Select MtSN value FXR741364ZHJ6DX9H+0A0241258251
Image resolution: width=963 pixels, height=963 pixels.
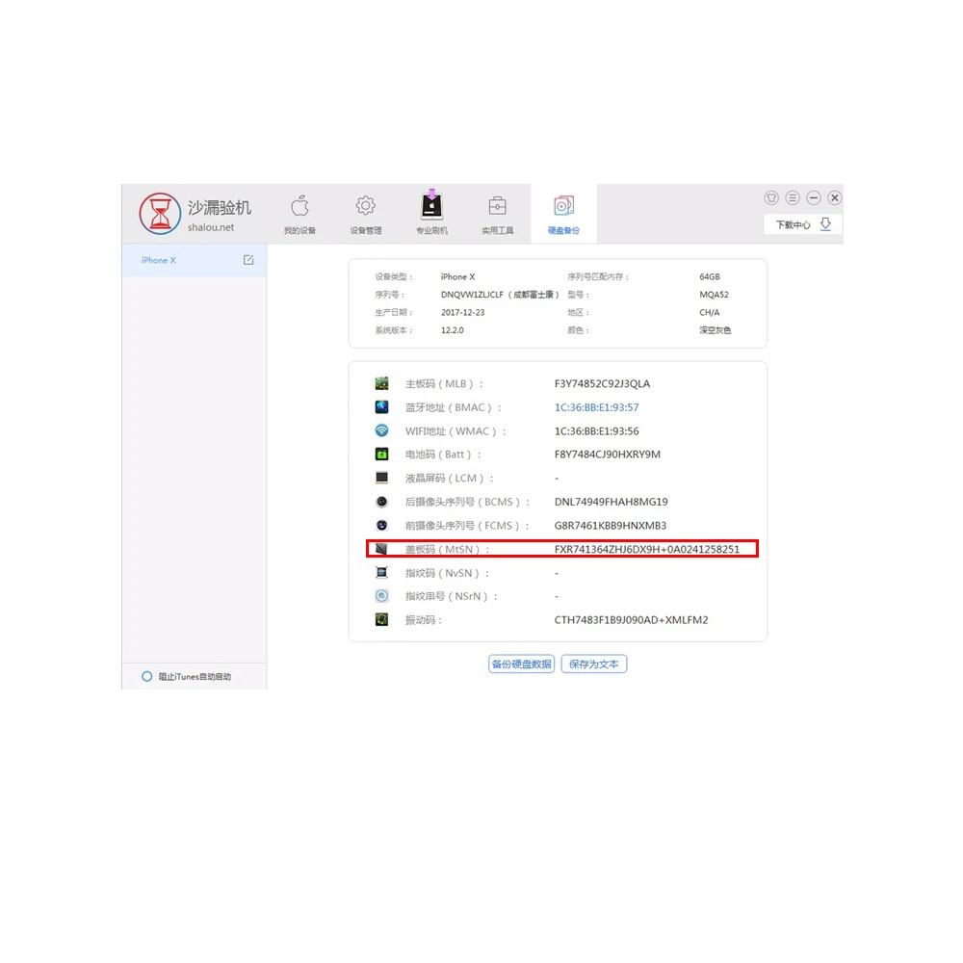coord(647,549)
